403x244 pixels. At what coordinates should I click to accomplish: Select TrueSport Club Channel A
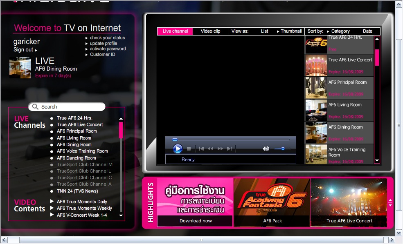pyautogui.click(x=84, y=184)
